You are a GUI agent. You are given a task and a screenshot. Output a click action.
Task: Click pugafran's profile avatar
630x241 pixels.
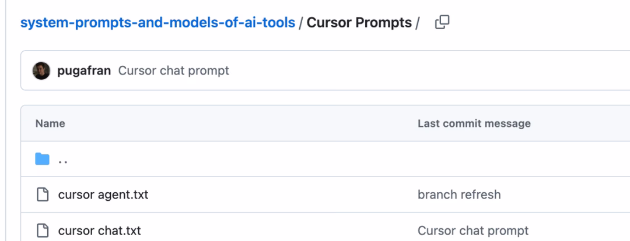(x=41, y=70)
